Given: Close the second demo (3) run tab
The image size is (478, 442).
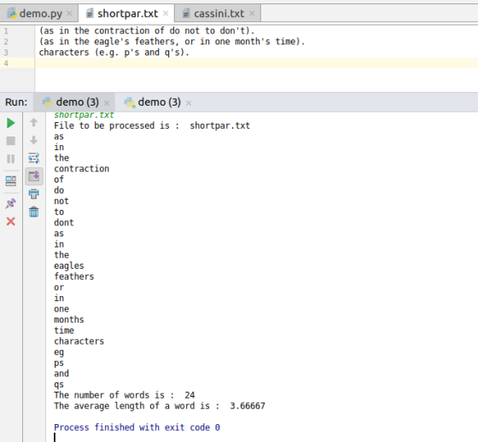Looking at the screenshot, I should pyautogui.click(x=189, y=103).
